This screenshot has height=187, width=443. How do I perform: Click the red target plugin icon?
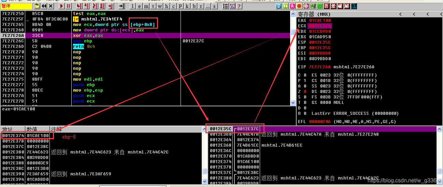coord(306,6)
